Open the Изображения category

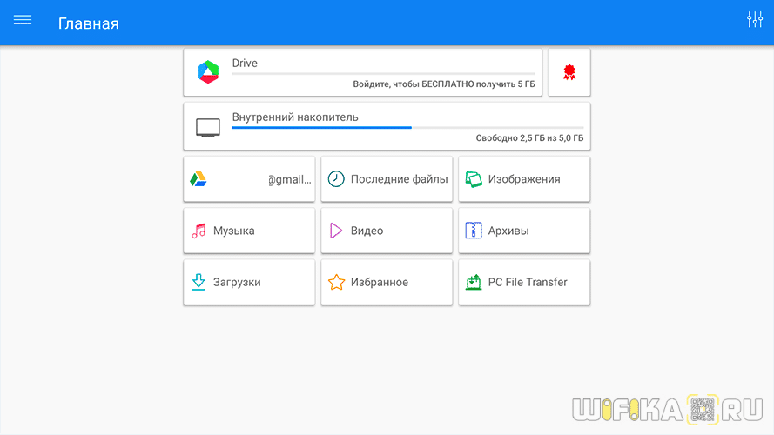[524, 179]
